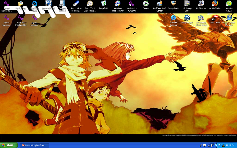The image size is (237, 148).
Task: Select the drawing pad language bar icon
Action: pyautogui.click(x=212, y=145)
